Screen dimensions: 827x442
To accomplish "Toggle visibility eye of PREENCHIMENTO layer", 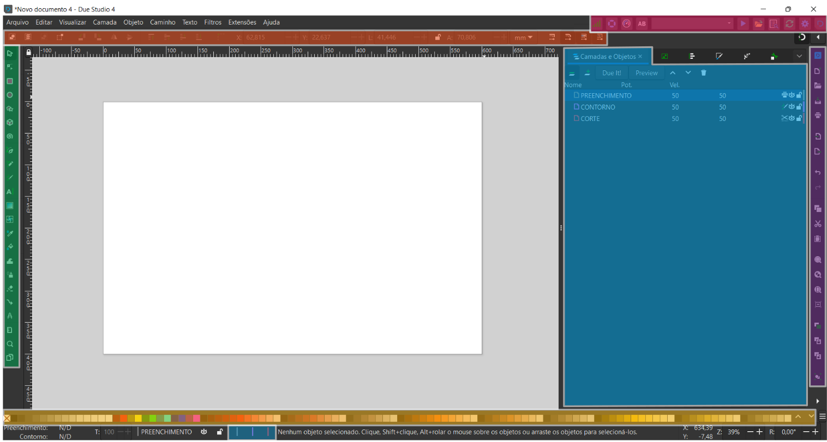I will pyautogui.click(x=792, y=95).
